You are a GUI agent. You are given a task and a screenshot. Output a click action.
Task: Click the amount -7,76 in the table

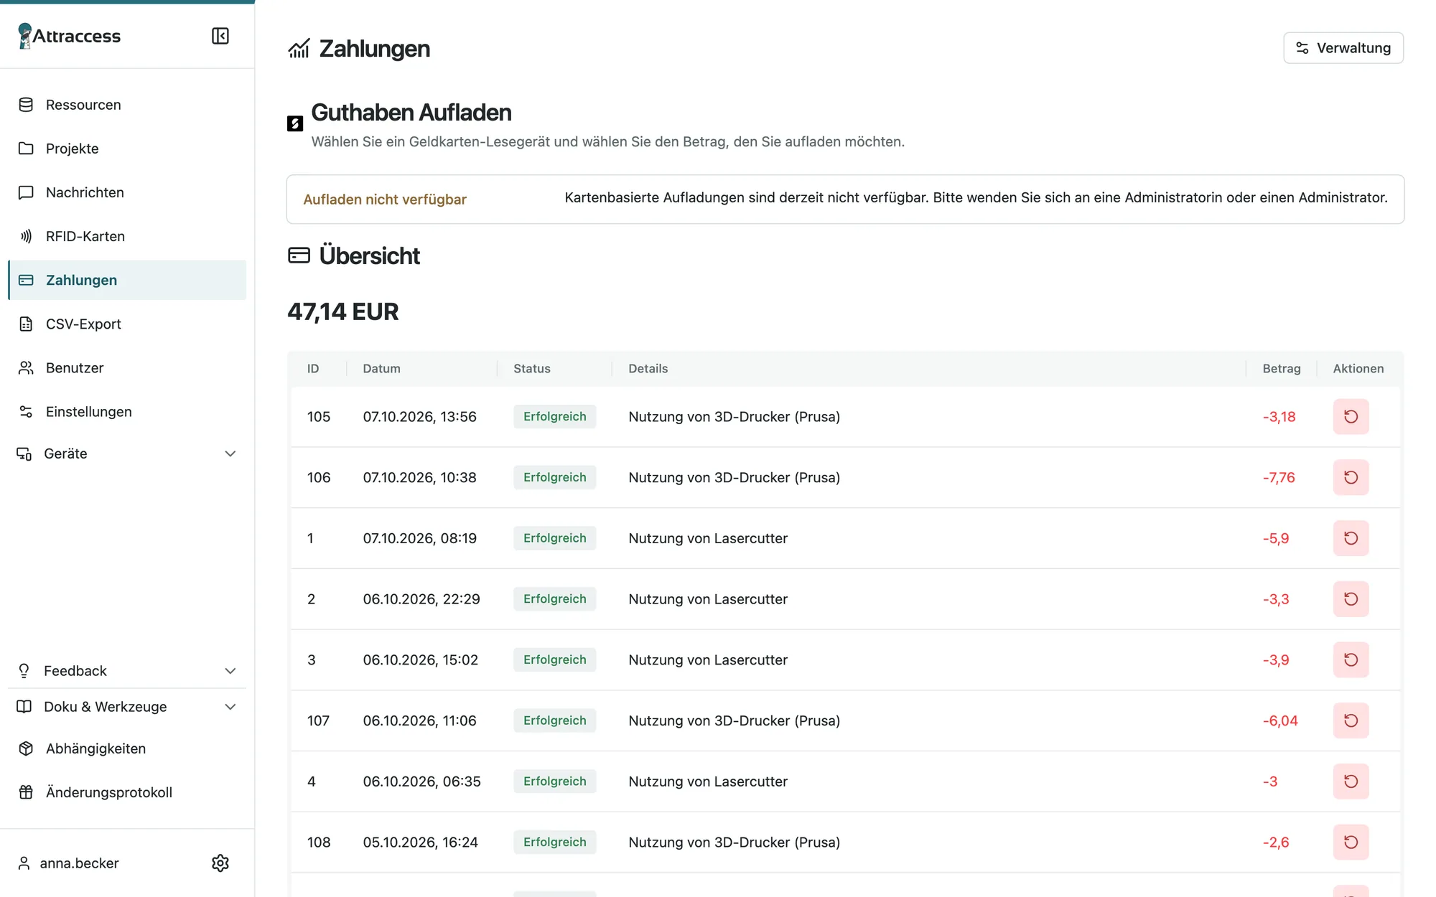(1278, 477)
